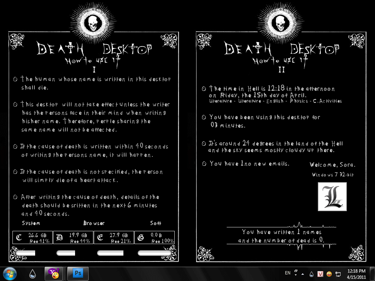Click the red V tray icon
Screen dimensions: 375x281
tap(320, 274)
